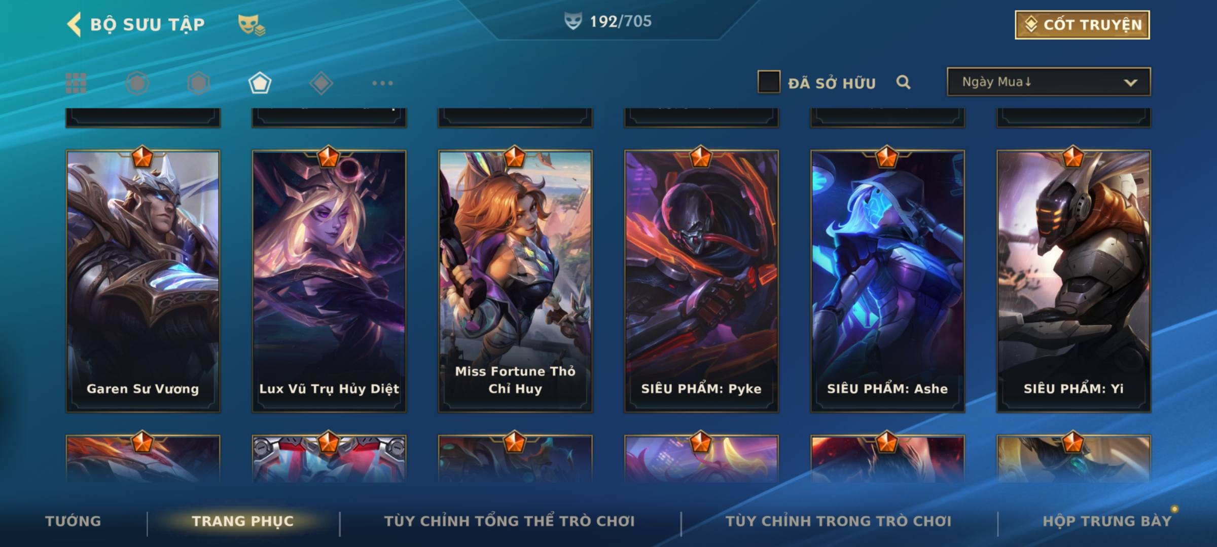Image resolution: width=1217 pixels, height=547 pixels.
Task: Expand the Ngày Mua sort dropdown
Action: click(x=1049, y=82)
